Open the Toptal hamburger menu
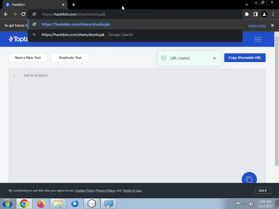 258,39
